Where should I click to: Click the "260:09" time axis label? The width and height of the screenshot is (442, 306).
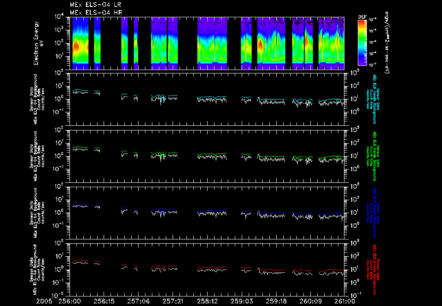coord(310,301)
